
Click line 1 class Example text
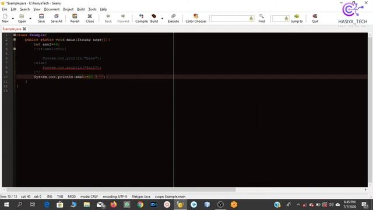click(31, 35)
